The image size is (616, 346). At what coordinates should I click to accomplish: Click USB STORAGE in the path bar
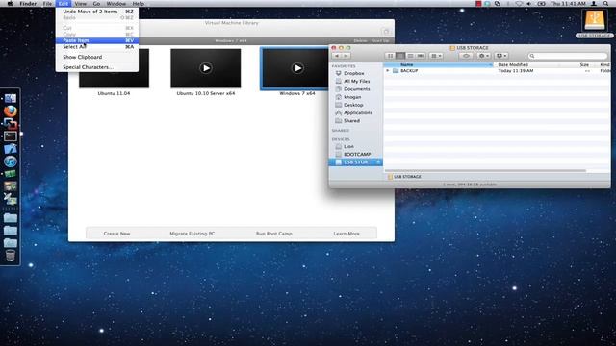click(x=404, y=177)
